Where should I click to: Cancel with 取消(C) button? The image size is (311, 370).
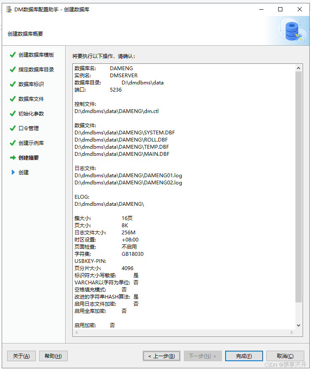pyautogui.click(x=285, y=356)
